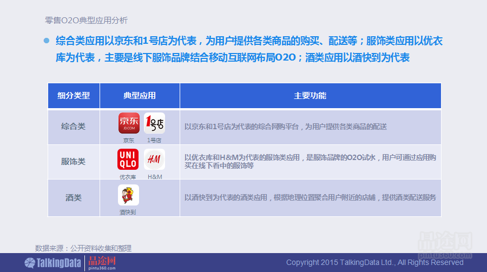Click the 服饰类 row label
Viewport: 487px width, 272px height.
click(x=73, y=162)
